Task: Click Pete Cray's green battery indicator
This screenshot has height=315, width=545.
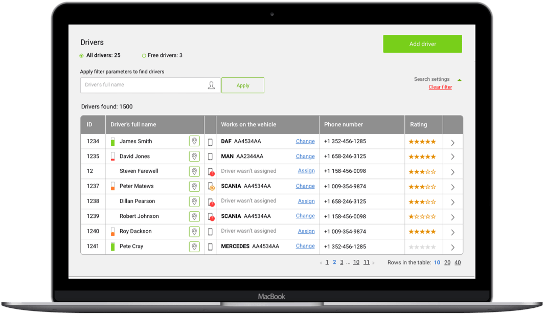Action: click(112, 246)
